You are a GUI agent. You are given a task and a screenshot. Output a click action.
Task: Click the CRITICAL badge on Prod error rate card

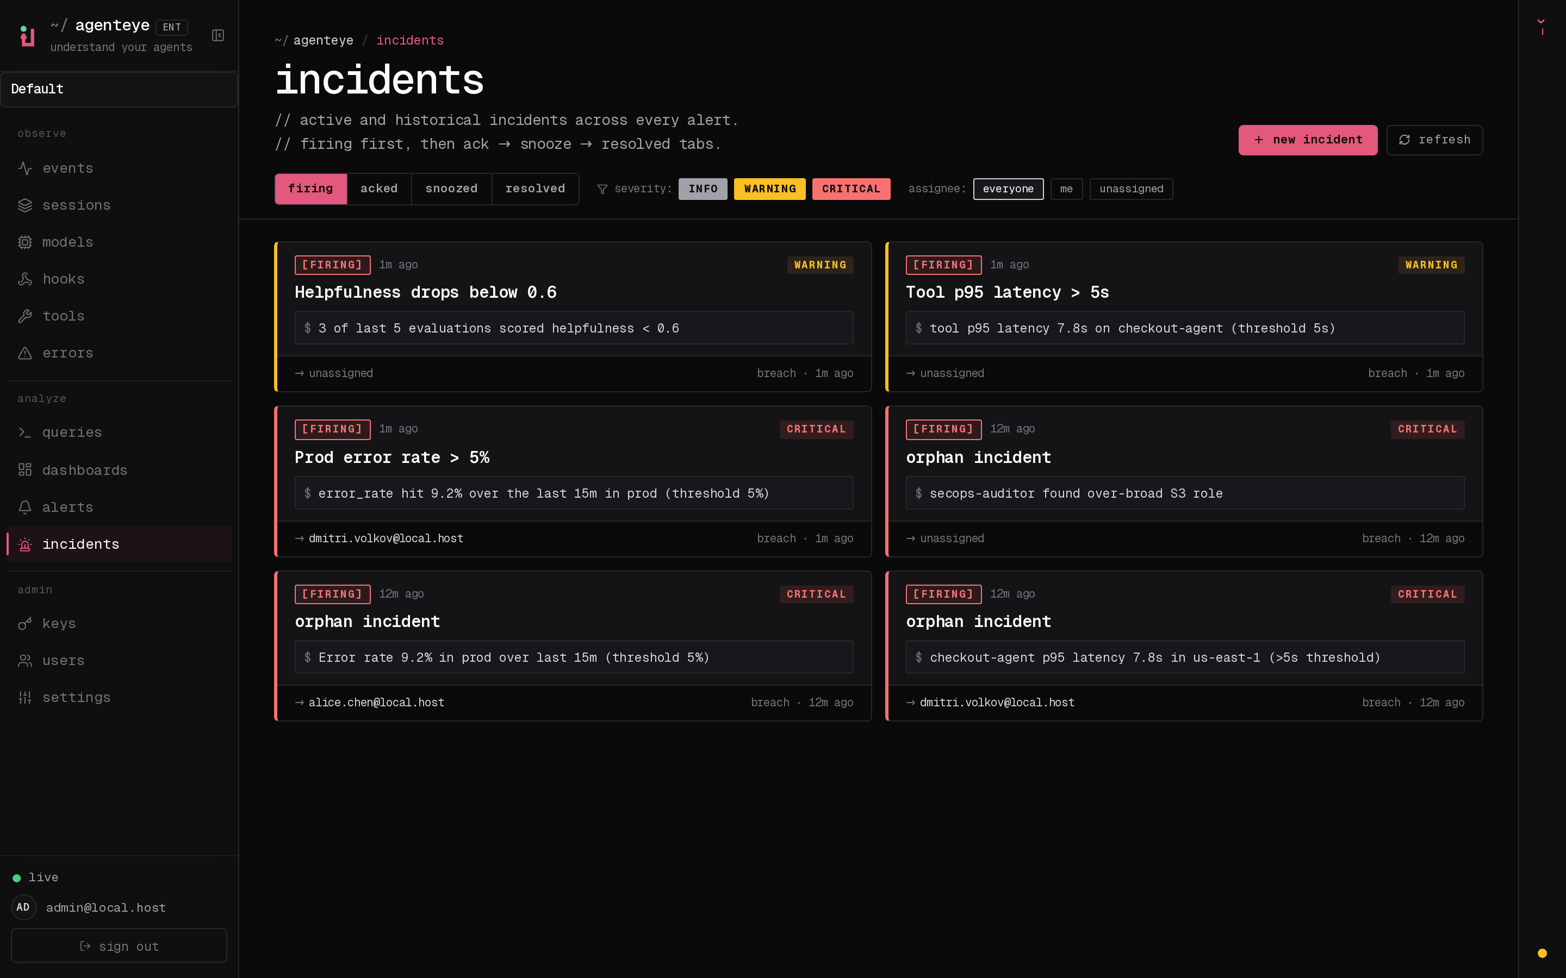816,429
